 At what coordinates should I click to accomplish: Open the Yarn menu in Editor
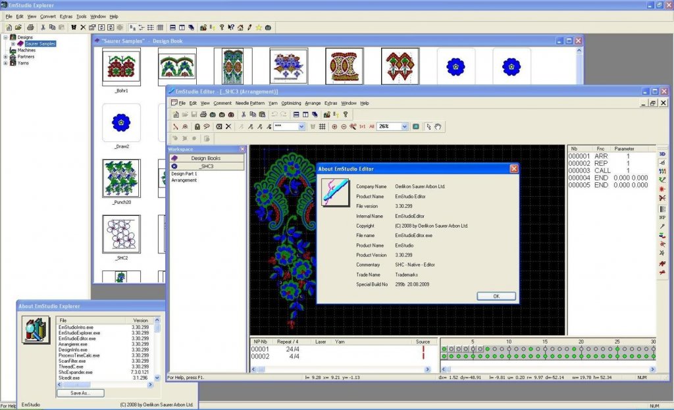point(273,103)
